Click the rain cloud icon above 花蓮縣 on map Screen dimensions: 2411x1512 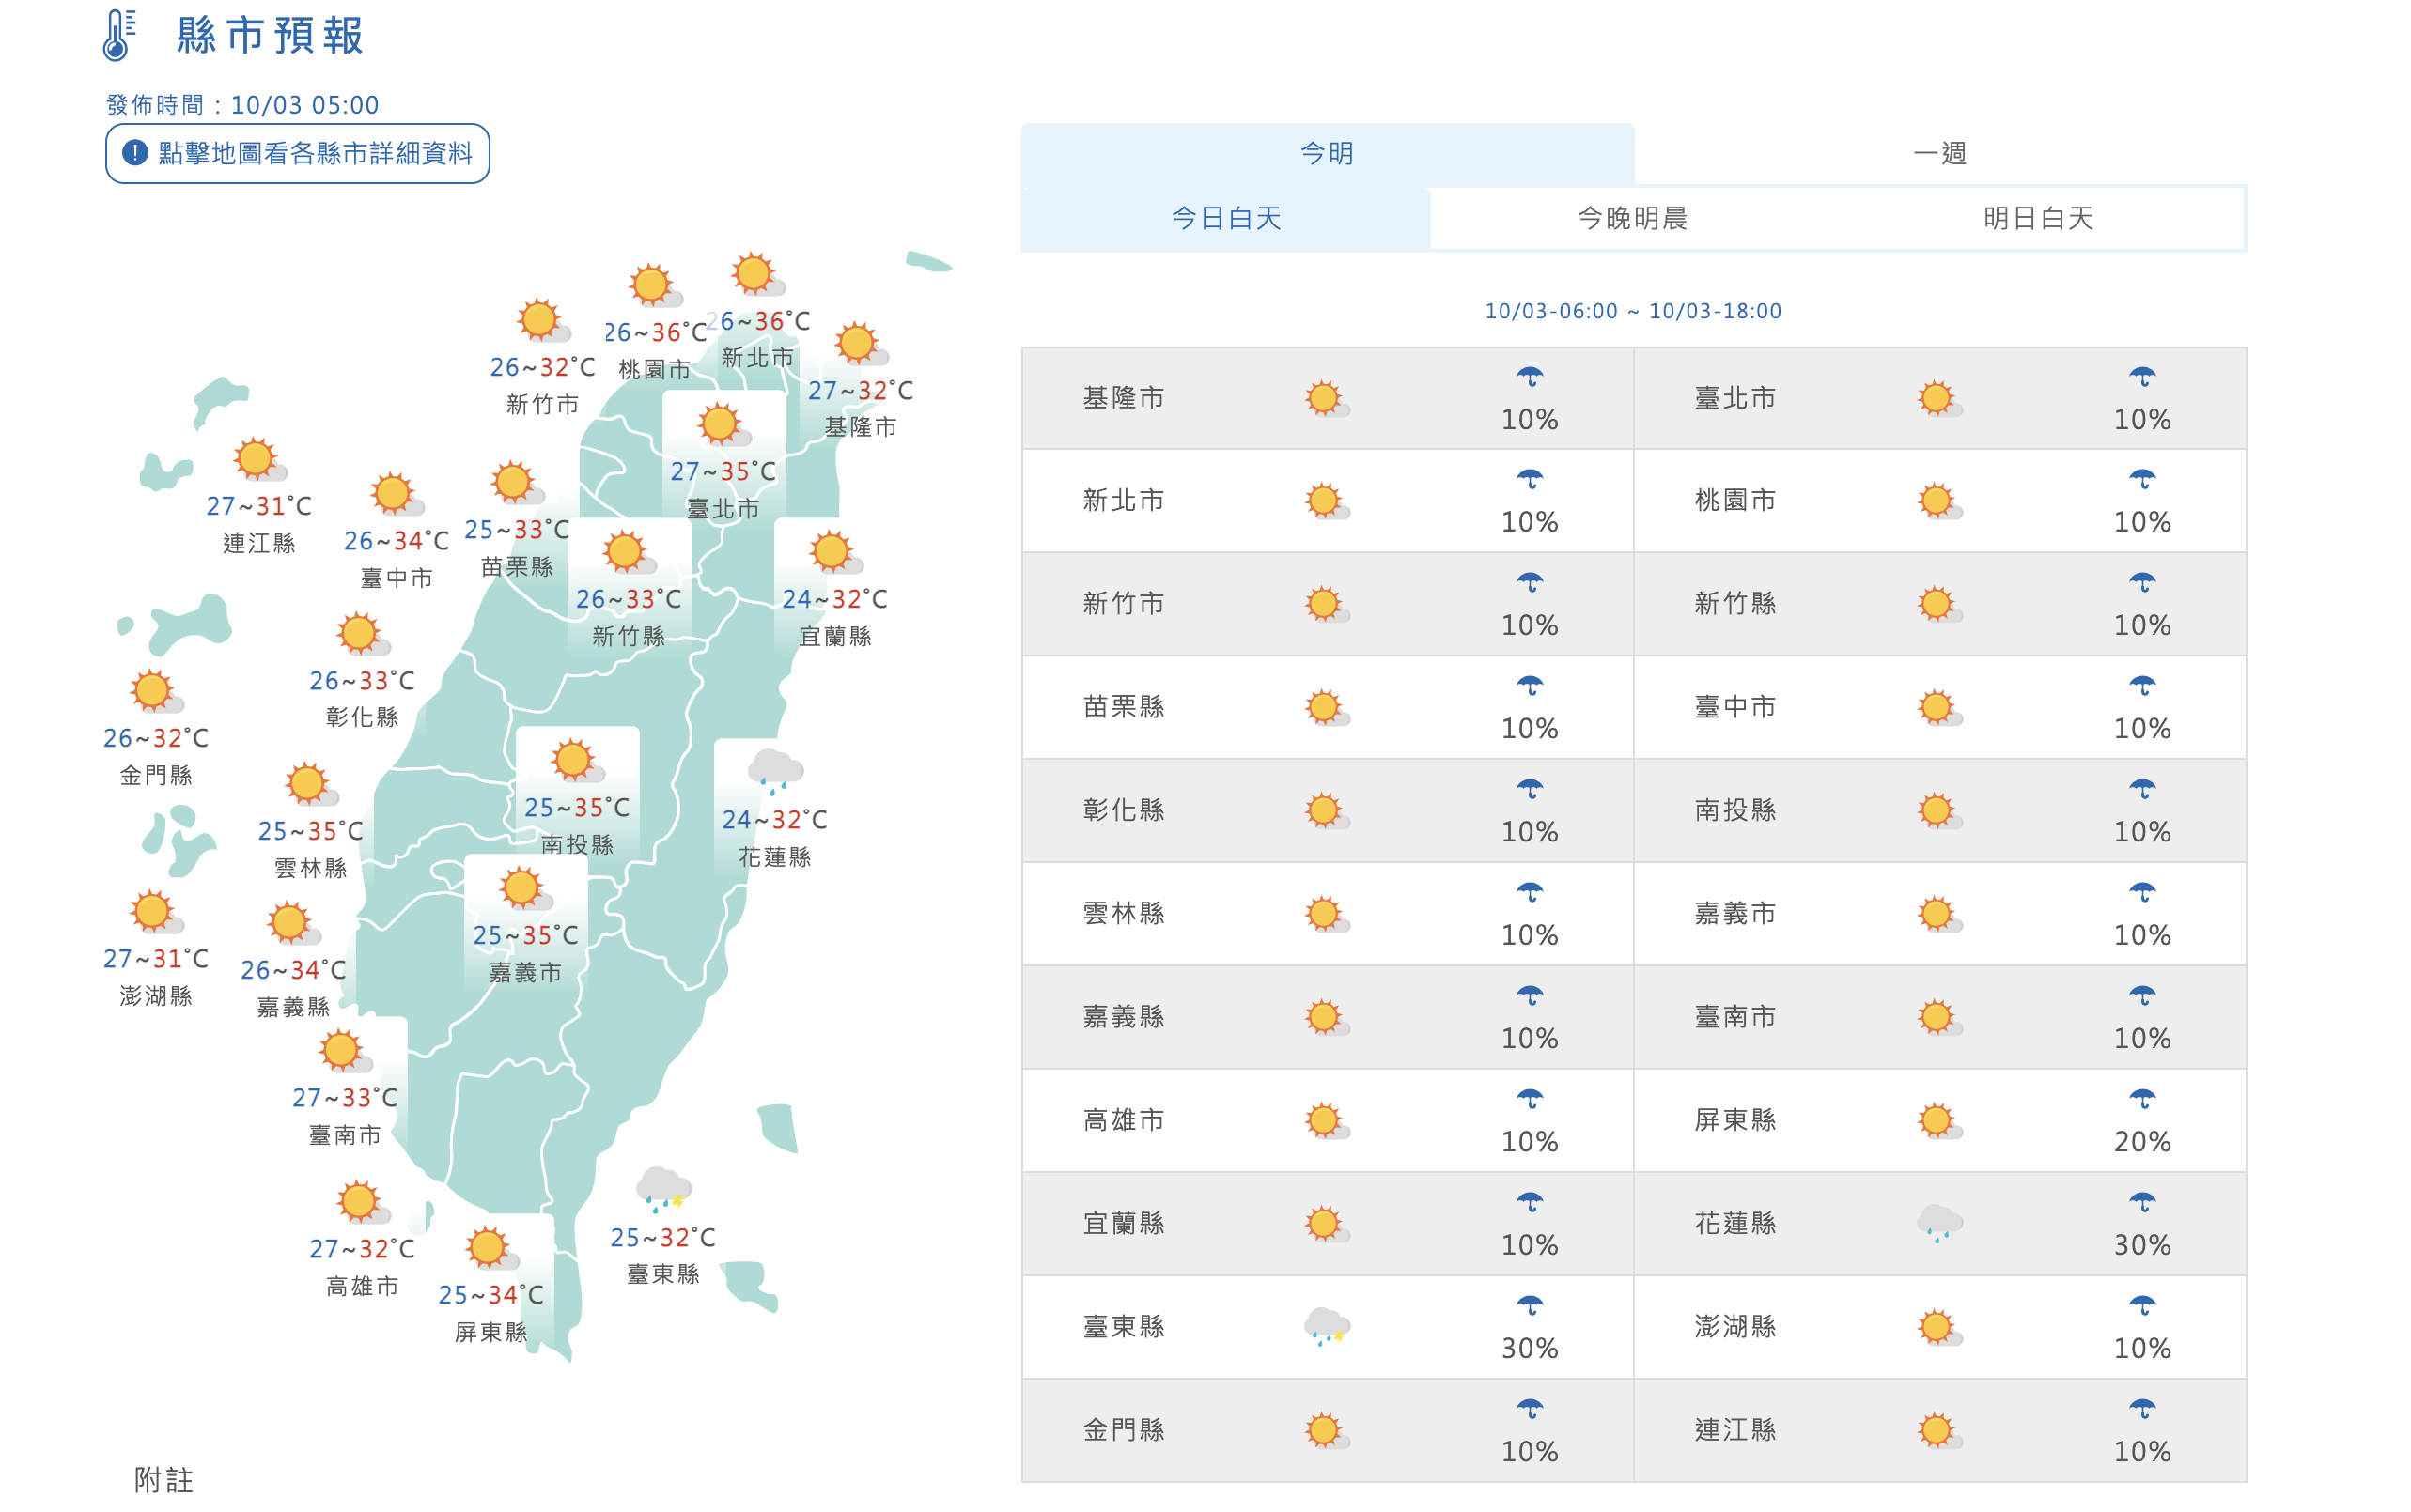[774, 771]
